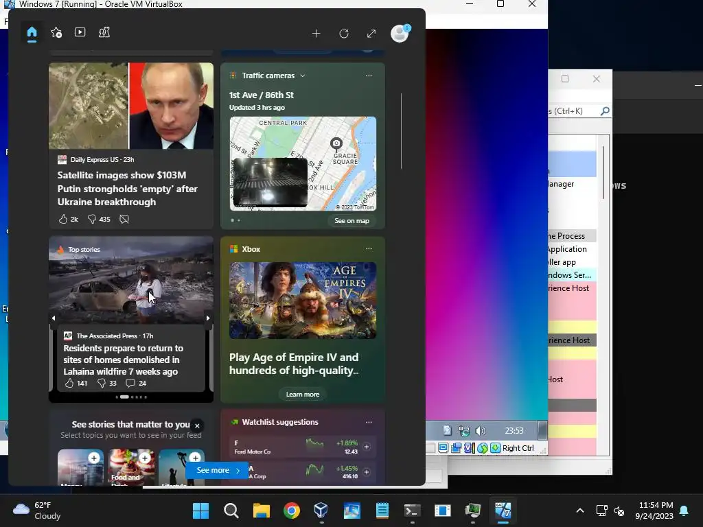The image size is (703, 527).
Task: Open comments on Lahaina wildfire story
Action: 136,383
